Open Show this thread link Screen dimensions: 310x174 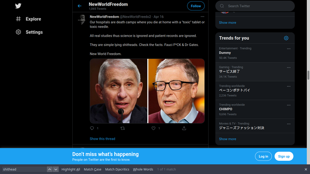(x=103, y=139)
